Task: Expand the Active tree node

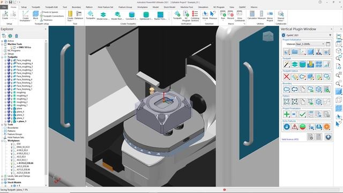Action: pos(2,41)
